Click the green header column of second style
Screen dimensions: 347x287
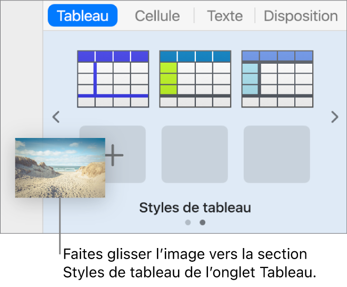click(x=168, y=79)
